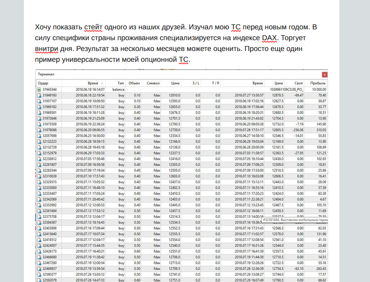
Task: Click the order icon next to 32352992
Action: tap(39, 205)
